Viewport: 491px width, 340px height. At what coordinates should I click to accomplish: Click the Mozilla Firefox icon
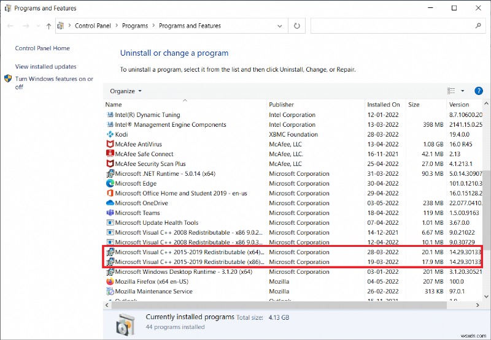pos(110,281)
